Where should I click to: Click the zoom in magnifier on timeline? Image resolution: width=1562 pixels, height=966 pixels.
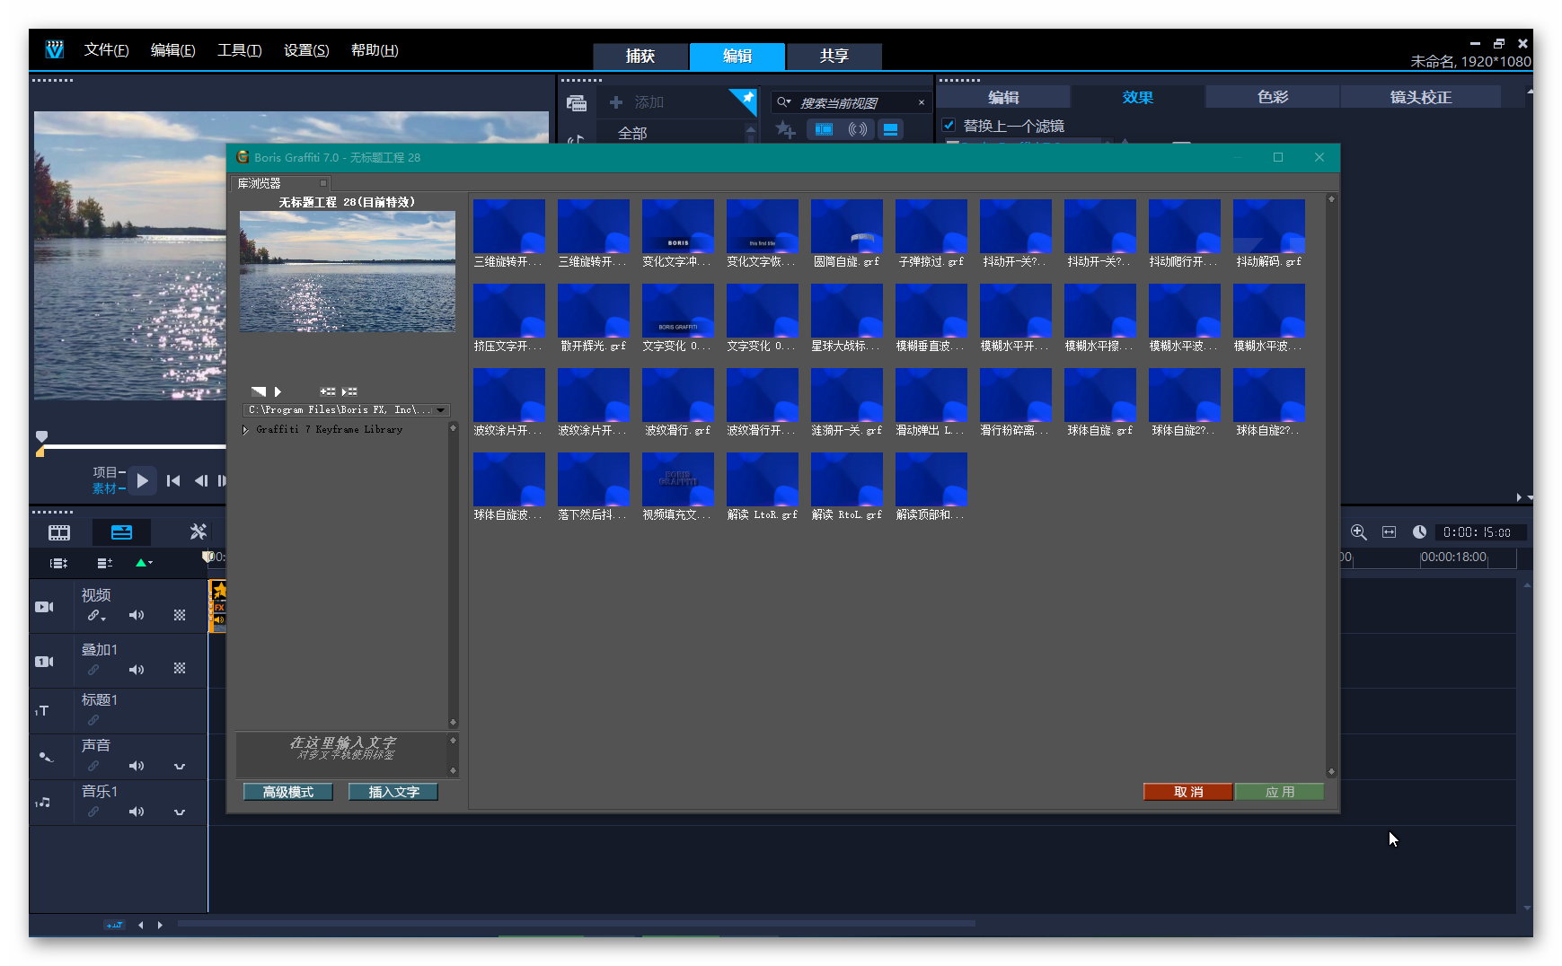[1359, 532]
